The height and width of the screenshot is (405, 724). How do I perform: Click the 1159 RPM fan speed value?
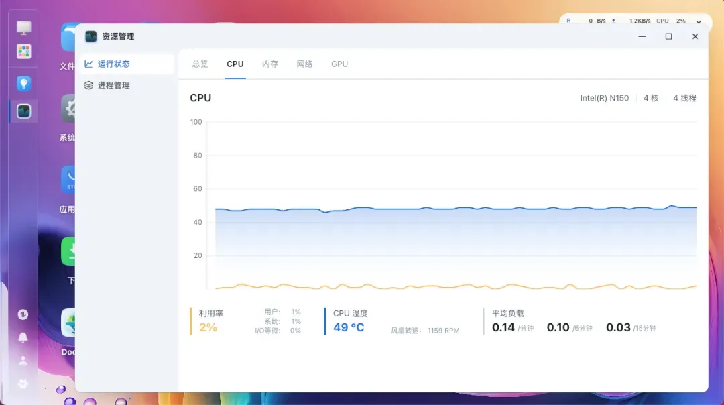(443, 331)
